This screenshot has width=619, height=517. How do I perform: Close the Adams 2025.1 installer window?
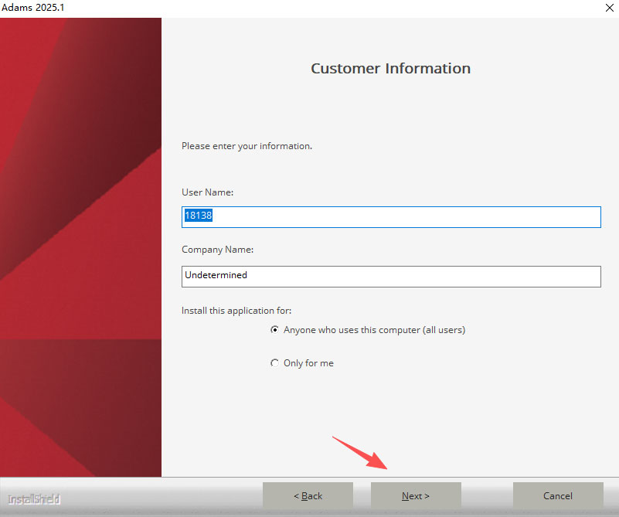[x=609, y=8]
